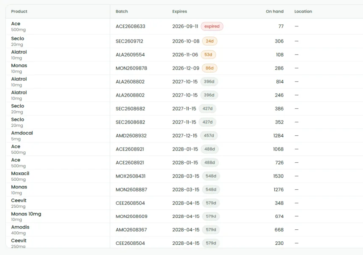The height and width of the screenshot is (255, 363).
Task: Select the Monas 10mg row with batch MON2608609
Action: (184, 216)
